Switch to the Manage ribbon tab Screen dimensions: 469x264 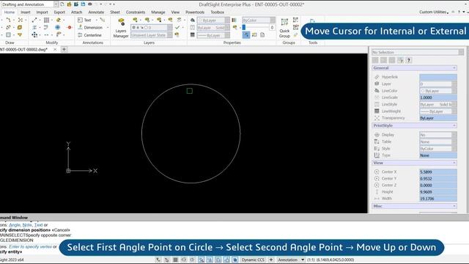(x=158, y=12)
